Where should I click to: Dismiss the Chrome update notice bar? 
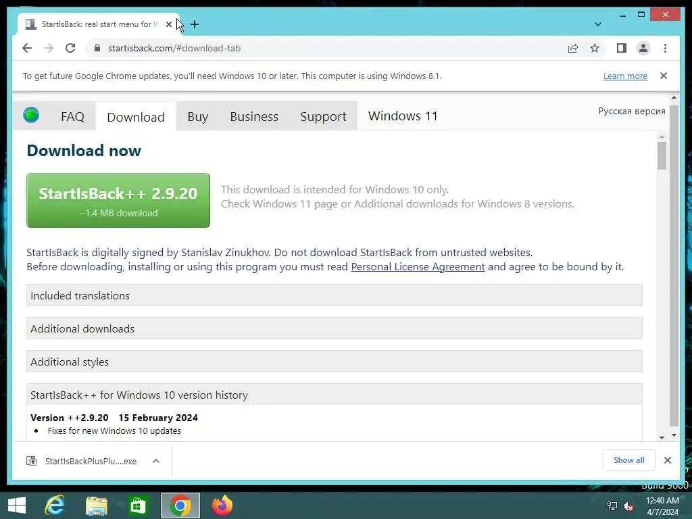tap(664, 76)
